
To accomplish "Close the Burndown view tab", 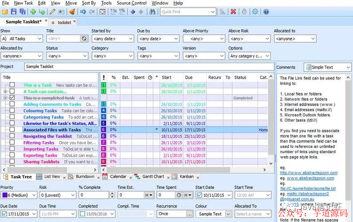I will pyautogui.click(x=99, y=178).
